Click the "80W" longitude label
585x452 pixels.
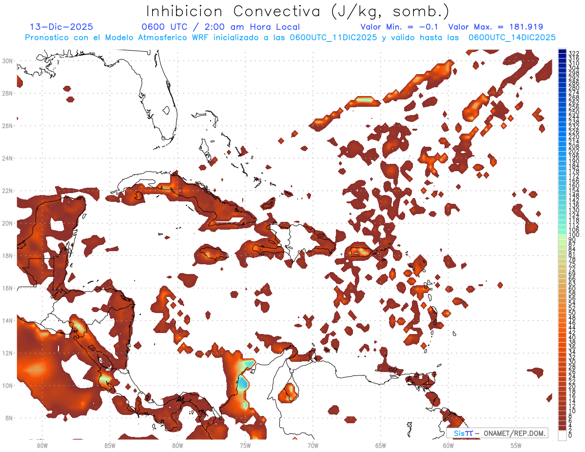(x=177, y=446)
